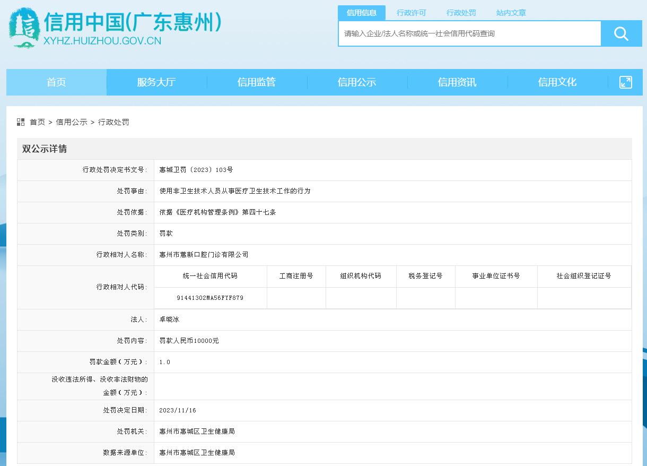Open the 信用公示 navigation menu
The image size is (647, 466).
click(x=357, y=82)
